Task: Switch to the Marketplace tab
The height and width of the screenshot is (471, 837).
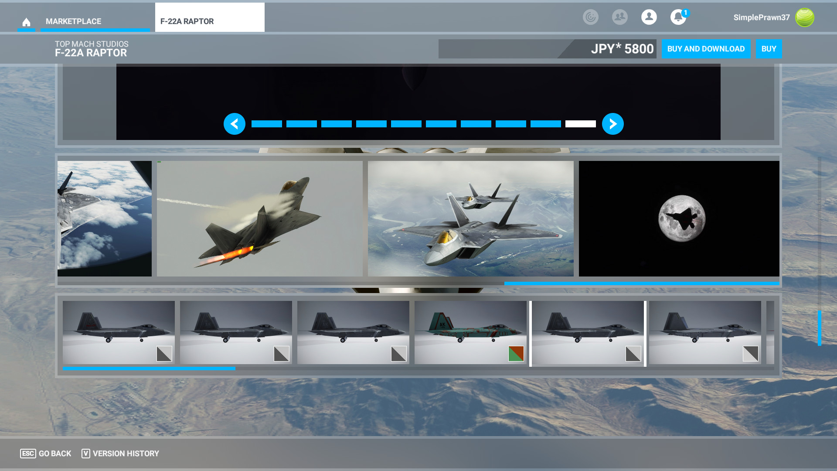Action: (73, 21)
